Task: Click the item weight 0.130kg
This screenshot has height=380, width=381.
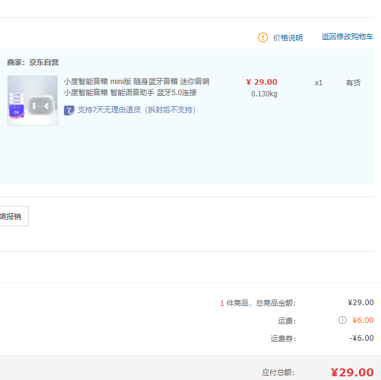Action: point(264,94)
